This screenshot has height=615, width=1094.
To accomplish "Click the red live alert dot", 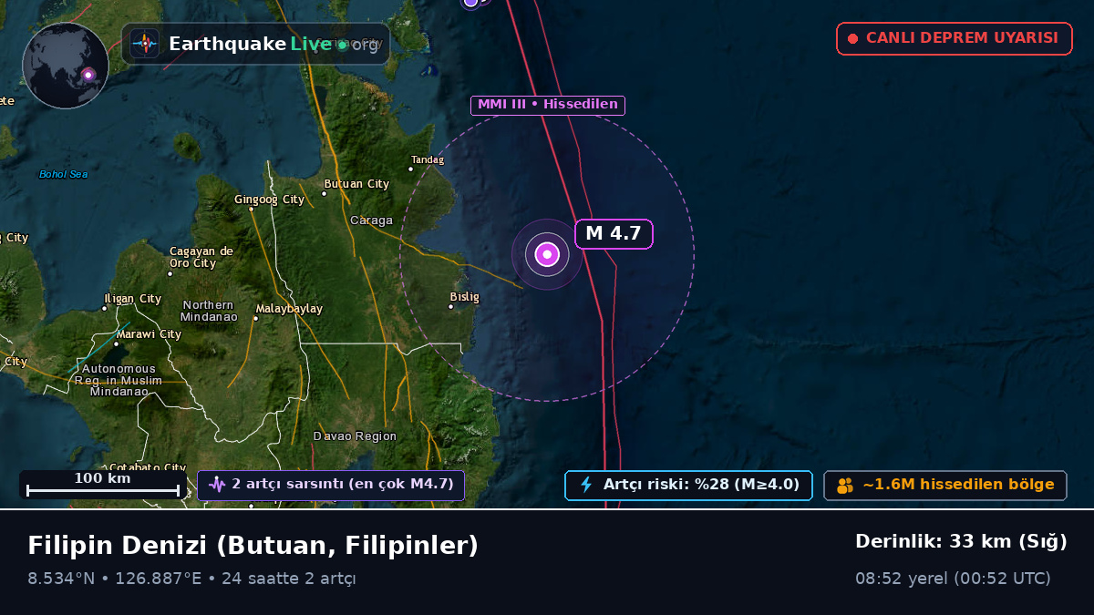I will [x=853, y=38].
